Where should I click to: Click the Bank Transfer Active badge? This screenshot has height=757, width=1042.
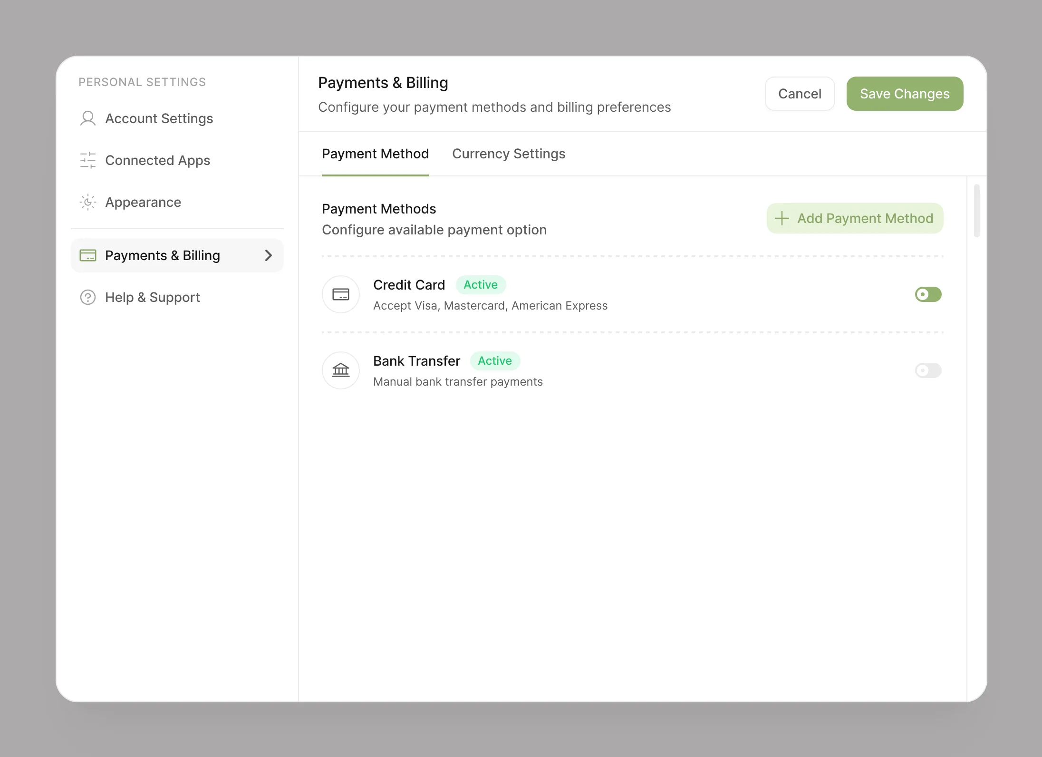click(495, 361)
